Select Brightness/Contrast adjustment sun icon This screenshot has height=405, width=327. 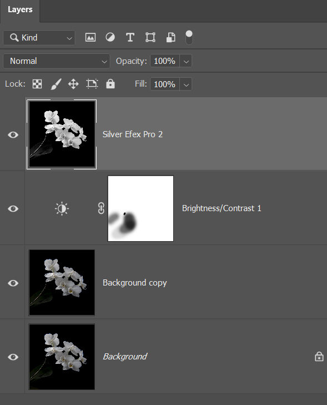click(x=62, y=208)
